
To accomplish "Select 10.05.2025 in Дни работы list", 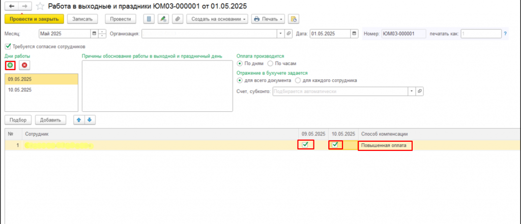I will (42, 89).
